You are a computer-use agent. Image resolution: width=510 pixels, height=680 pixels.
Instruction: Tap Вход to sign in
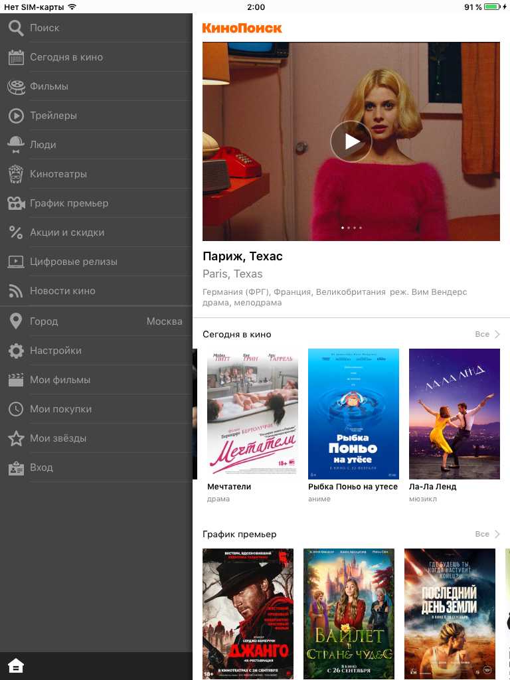96,467
